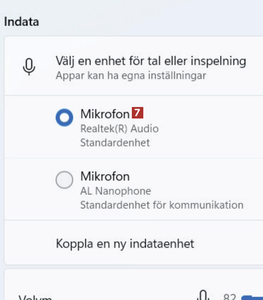Screen dimensions: 263x300
Task: Click the Volym label
Action: pyautogui.click(x=35, y=297)
